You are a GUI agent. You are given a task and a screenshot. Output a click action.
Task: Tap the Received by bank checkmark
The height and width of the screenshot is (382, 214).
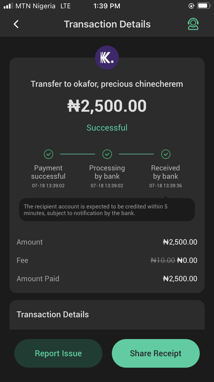(x=166, y=154)
